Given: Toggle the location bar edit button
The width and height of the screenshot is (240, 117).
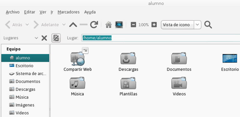Looking at the screenshot, I should (x=56, y=38).
